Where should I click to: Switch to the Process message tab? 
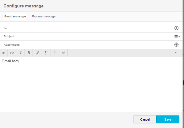pyautogui.click(x=44, y=17)
